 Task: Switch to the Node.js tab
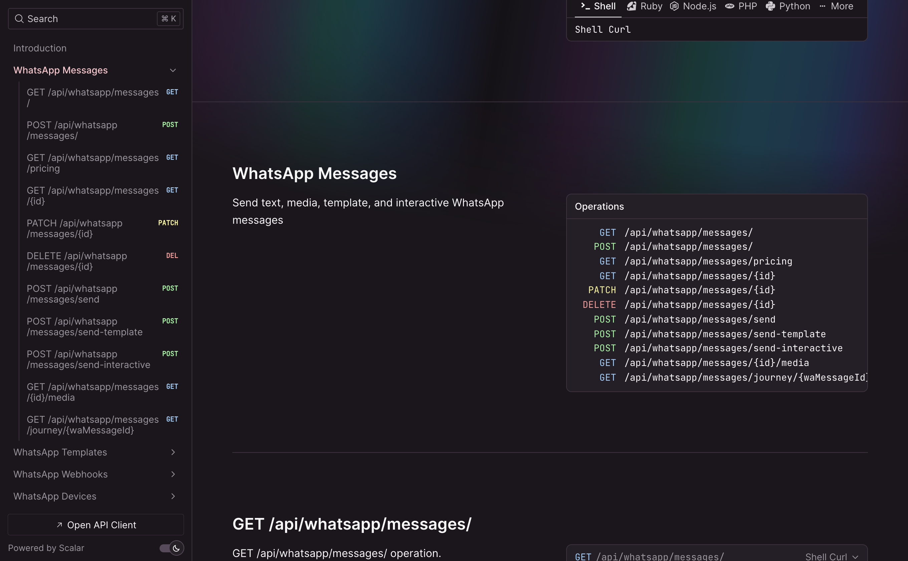693,6
